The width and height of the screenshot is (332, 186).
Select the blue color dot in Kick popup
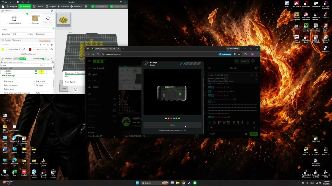pyautogui.click(x=174, y=119)
